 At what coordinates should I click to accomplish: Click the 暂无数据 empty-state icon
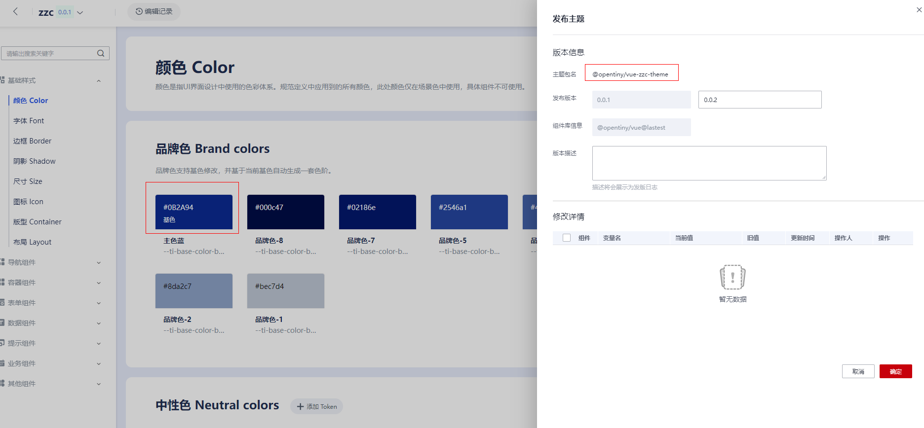(732, 277)
